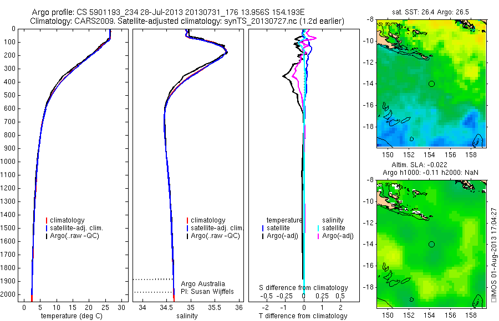Click the 35.5 tick on salinity axis
Viewport: 499px width, 321px height.
click(x=215, y=308)
